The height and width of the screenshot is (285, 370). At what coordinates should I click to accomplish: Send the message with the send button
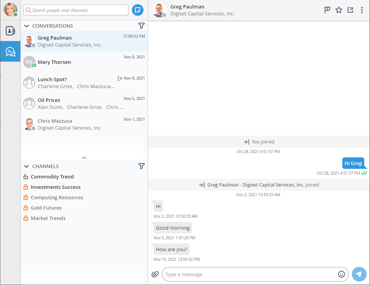359,274
